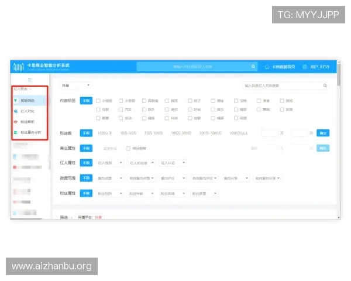Go to 卡思数据首页 link
The height and width of the screenshot is (281, 351).
[x=283, y=67]
